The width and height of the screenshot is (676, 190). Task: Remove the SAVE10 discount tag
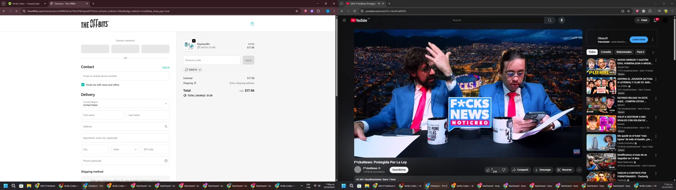pos(200,70)
